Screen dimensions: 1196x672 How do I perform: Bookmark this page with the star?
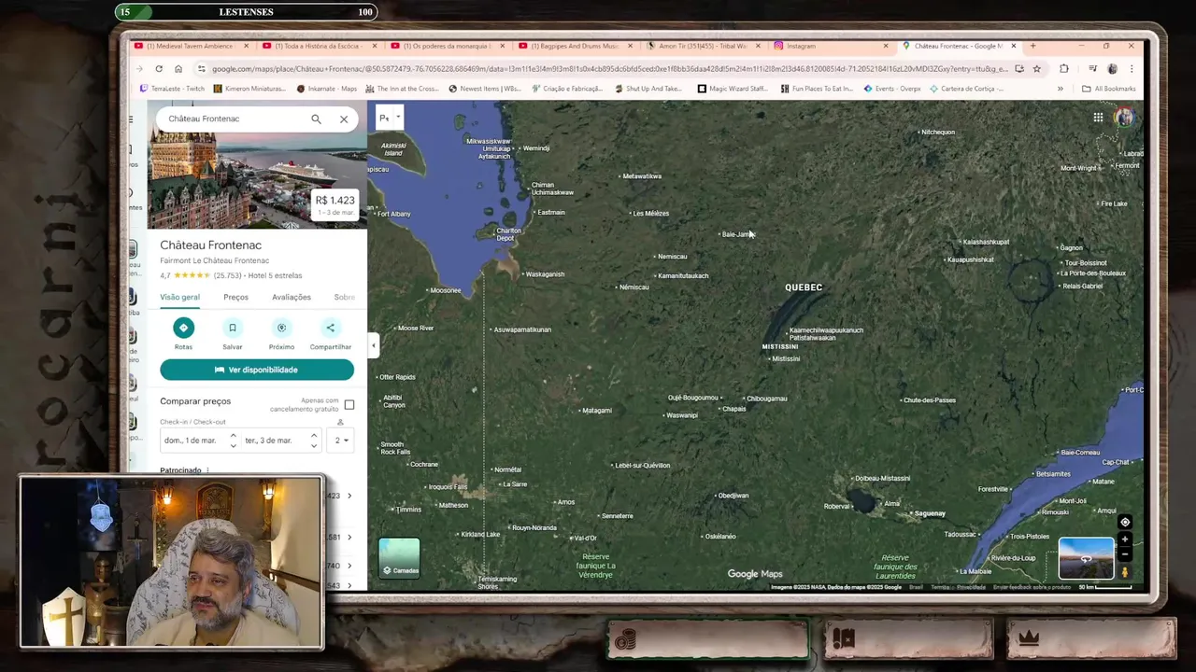(x=1036, y=69)
